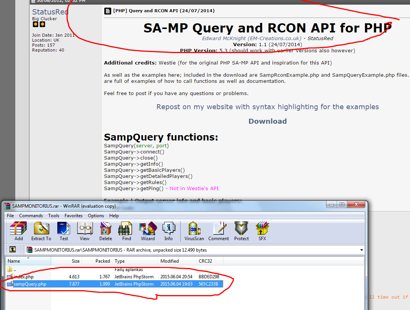
Task: Click the 'Reputation: 40' user info
Action: point(48,50)
